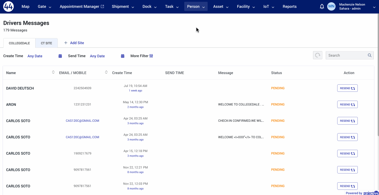Resend Carlos Soto WELCOME XXX message
379x195 pixels.
tap(347, 137)
